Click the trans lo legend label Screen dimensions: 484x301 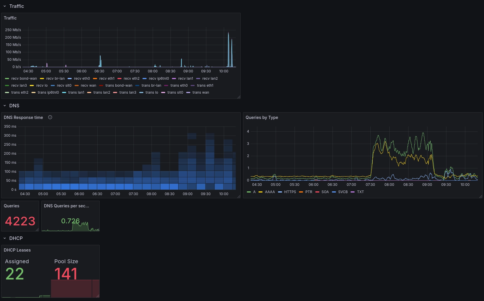coord(152,92)
